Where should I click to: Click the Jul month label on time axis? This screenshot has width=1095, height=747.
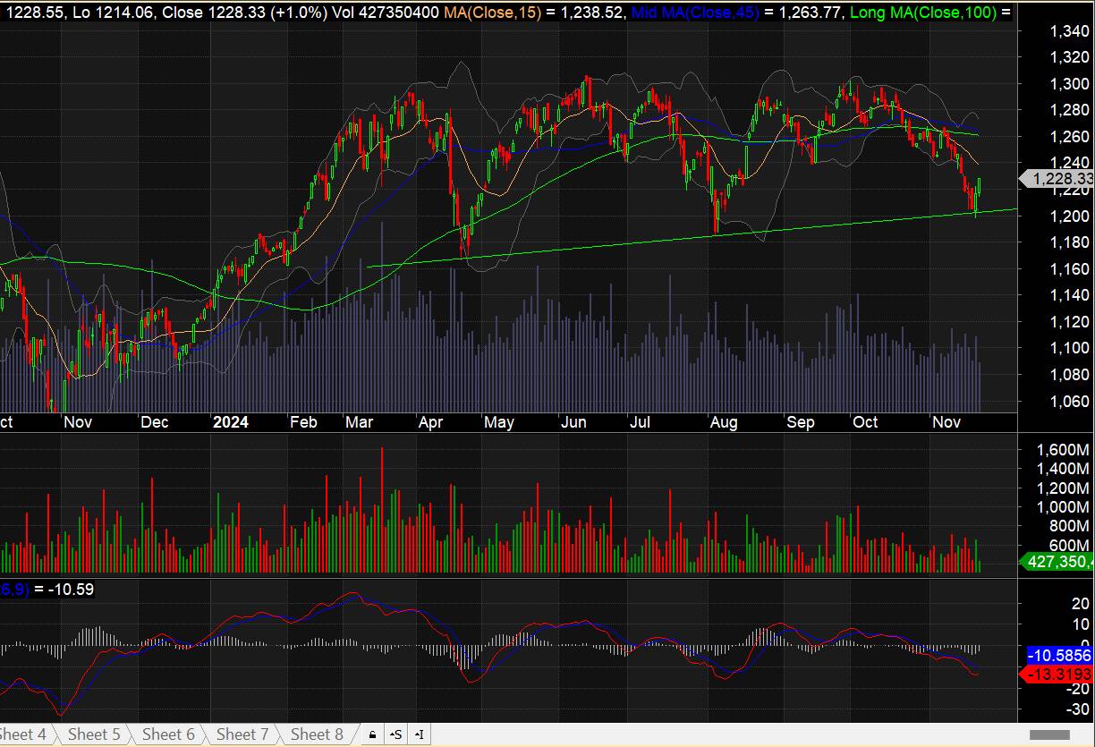[x=639, y=421]
